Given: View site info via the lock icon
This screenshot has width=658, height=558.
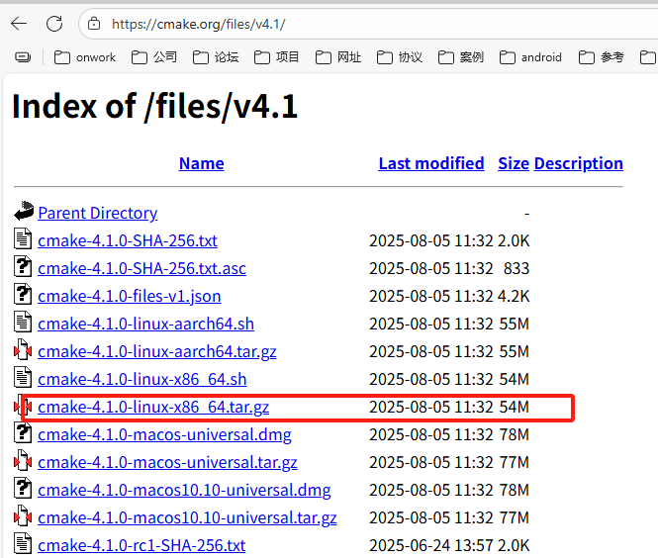Looking at the screenshot, I should coord(94,24).
